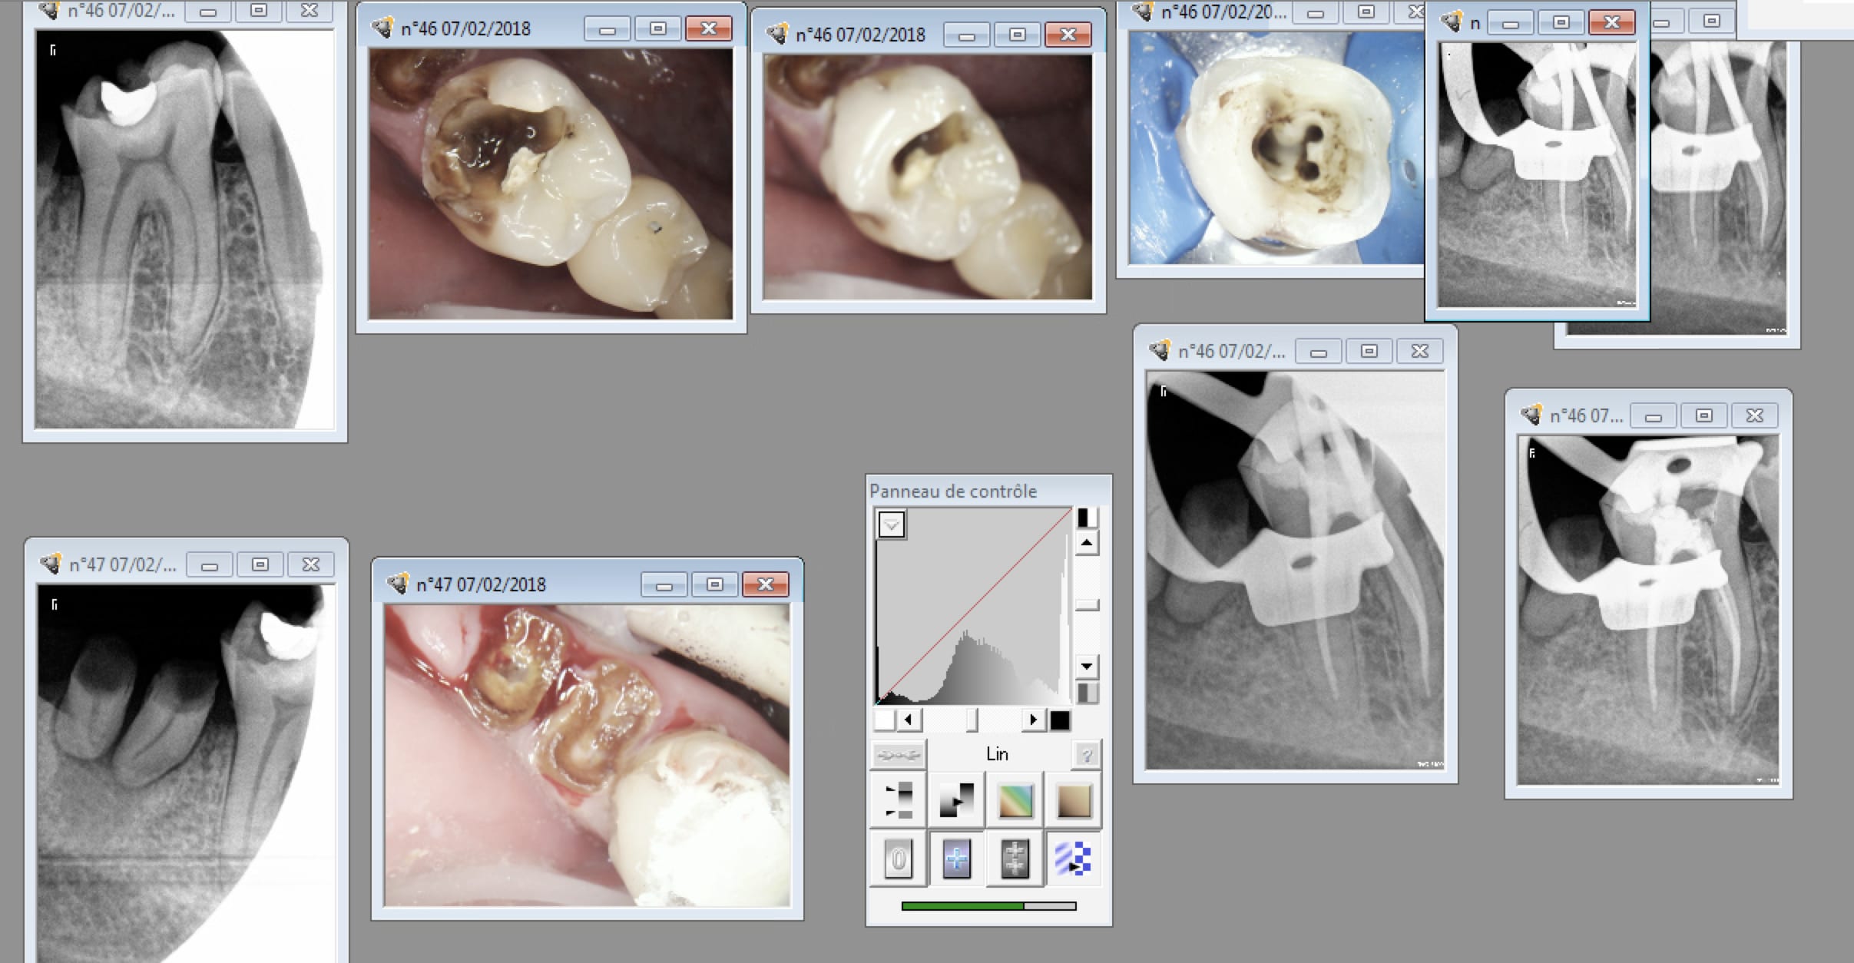
Task: Click the chain link icon beside Lin
Action: click(x=898, y=756)
